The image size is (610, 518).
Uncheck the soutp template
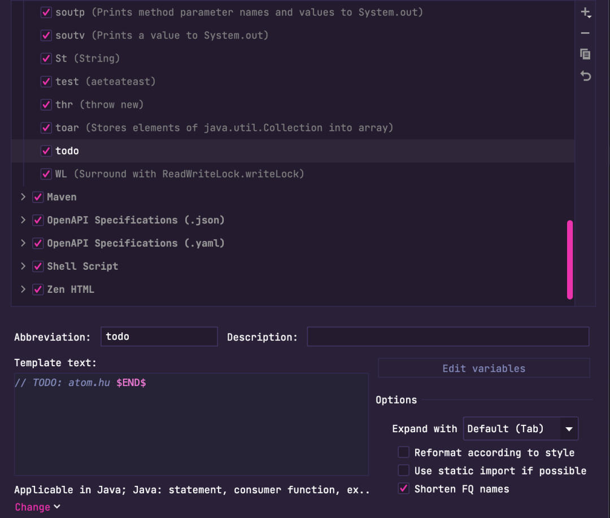click(46, 12)
